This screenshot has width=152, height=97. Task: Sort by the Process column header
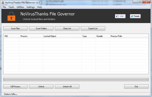pos(31,36)
